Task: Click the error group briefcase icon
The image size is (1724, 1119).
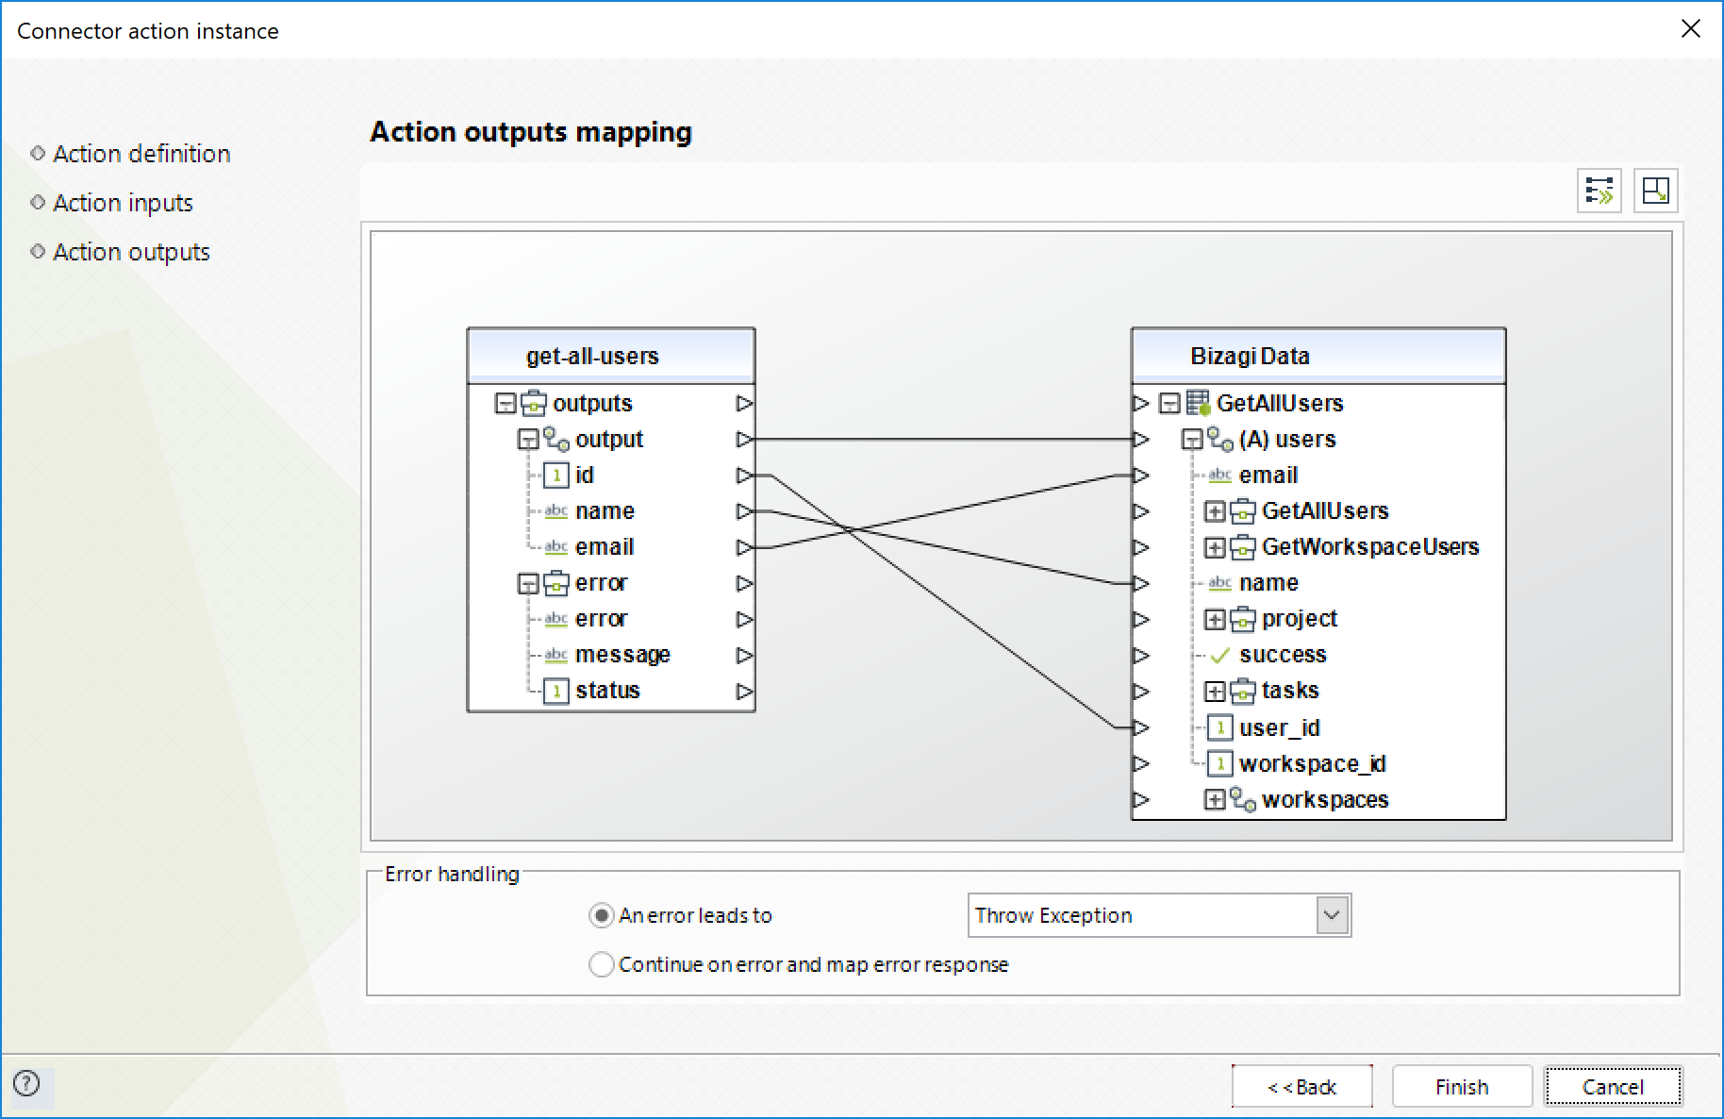Action: tap(556, 583)
